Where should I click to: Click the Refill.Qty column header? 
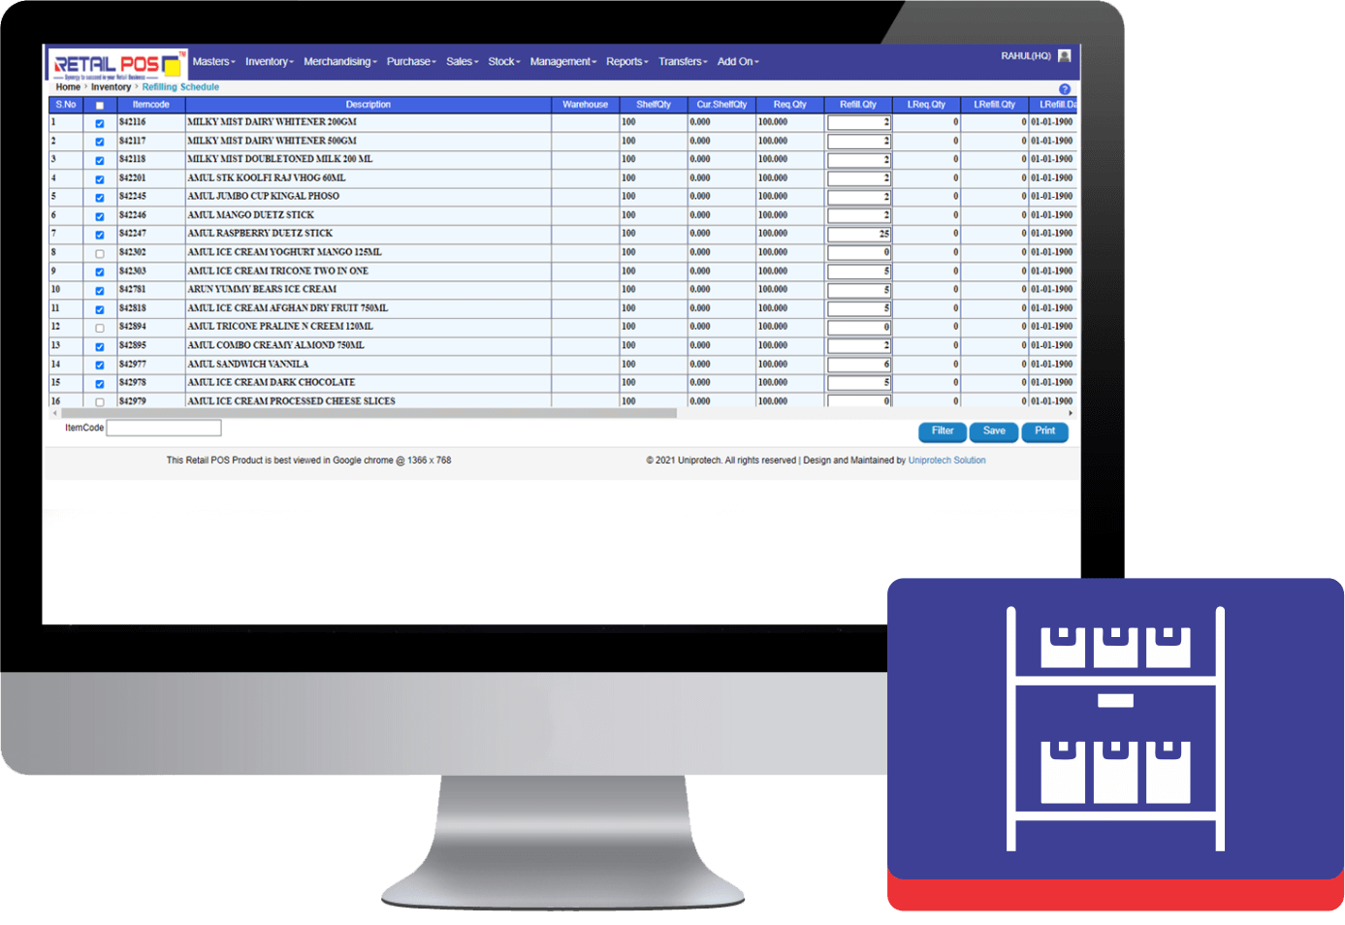pyautogui.click(x=858, y=105)
